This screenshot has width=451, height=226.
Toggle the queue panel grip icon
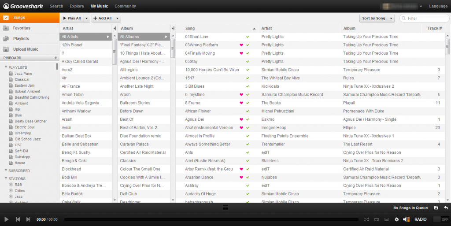[225, 208]
